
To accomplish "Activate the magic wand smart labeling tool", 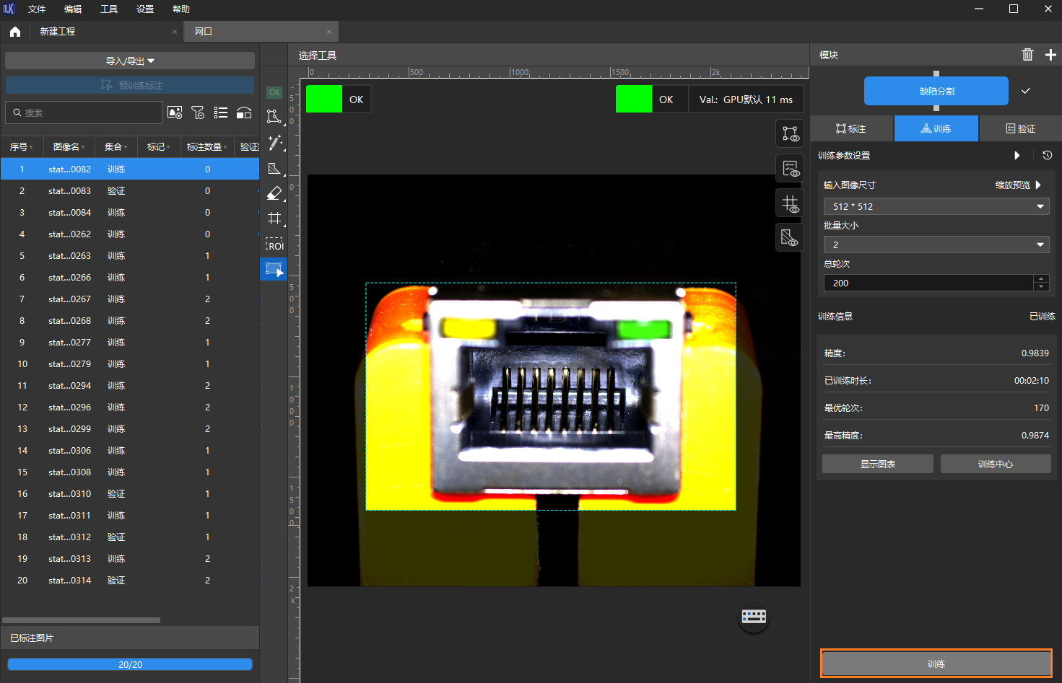I will point(274,143).
